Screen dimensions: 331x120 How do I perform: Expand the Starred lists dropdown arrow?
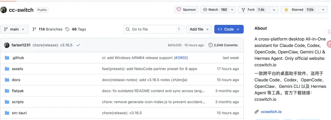(323, 10)
